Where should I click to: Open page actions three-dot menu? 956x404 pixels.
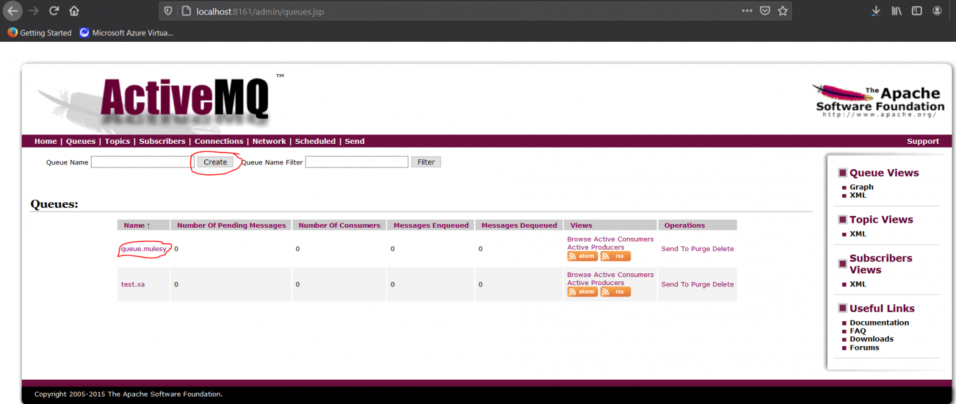pos(747,11)
